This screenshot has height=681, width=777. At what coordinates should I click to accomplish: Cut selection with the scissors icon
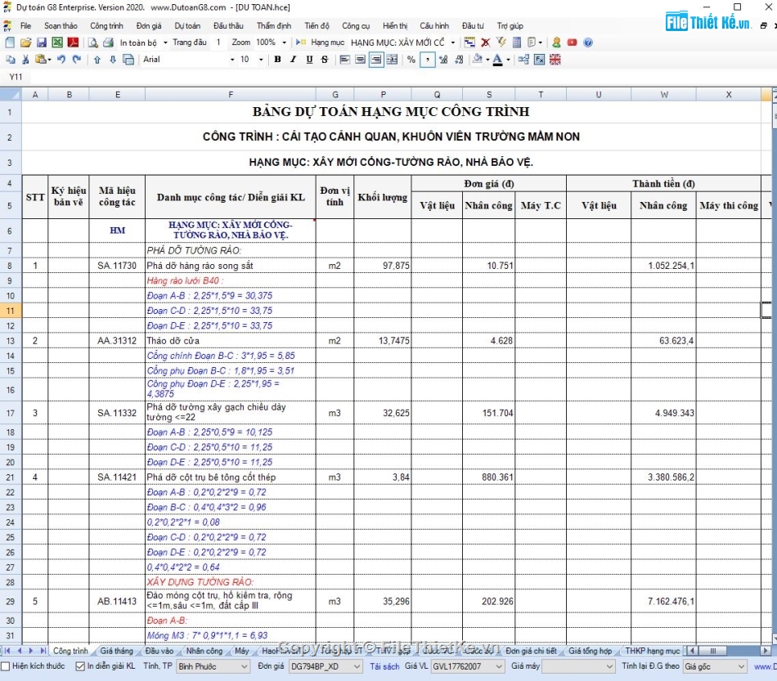(25, 60)
